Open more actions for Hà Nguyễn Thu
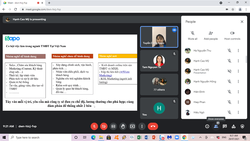The image size is (250, 141). (238, 50)
